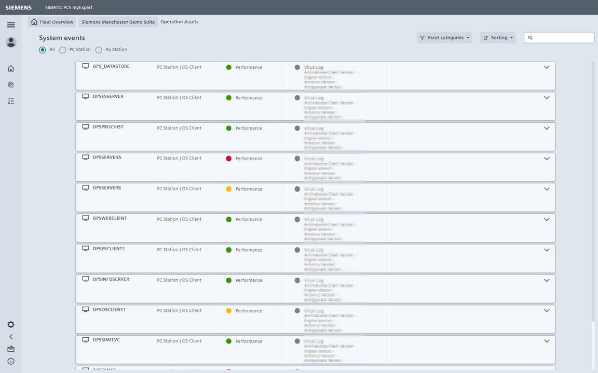
Task: Click the user profile avatar icon
Action: (11, 42)
